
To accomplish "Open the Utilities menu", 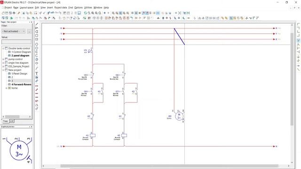I will [x=88, y=8].
